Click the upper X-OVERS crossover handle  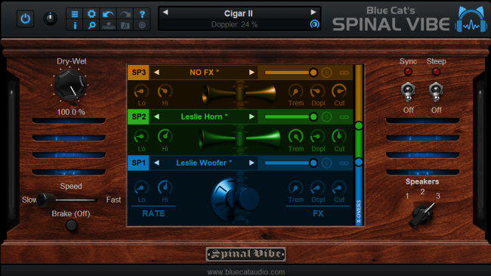point(359,126)
